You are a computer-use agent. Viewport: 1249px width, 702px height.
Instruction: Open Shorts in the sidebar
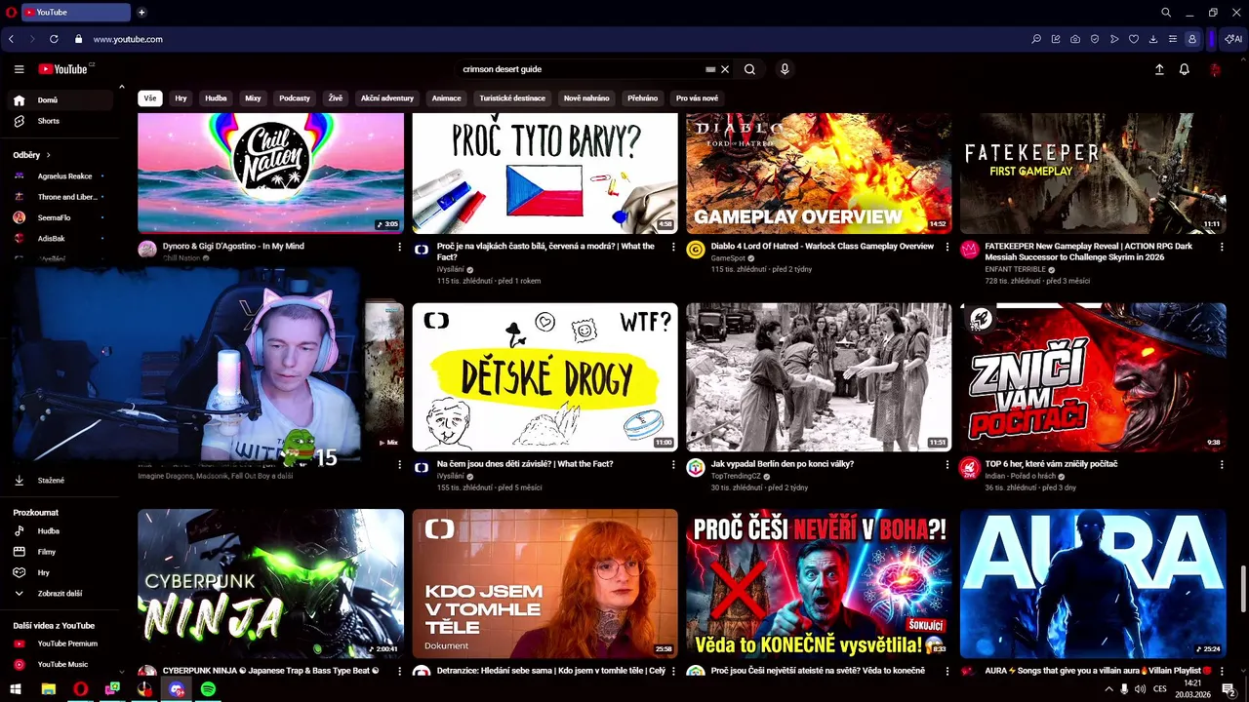click(x=62, y=121)
